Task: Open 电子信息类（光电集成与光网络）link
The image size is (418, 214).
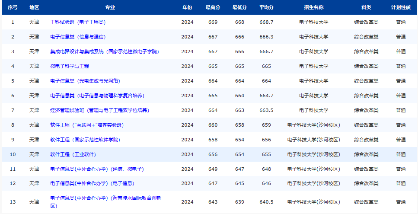Action: tap(85, 81)
